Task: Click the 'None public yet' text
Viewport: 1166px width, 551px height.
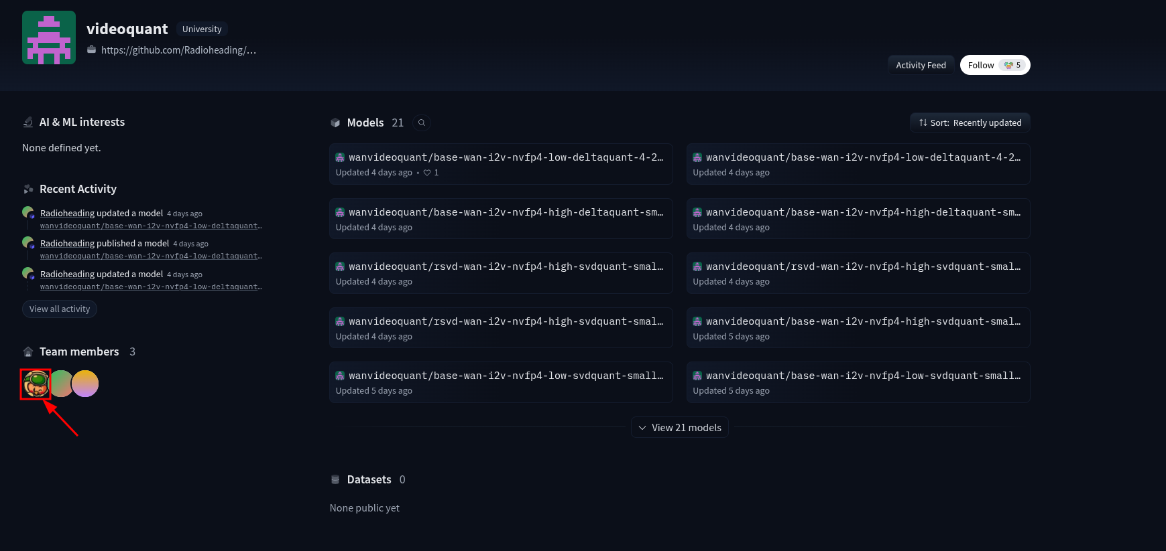Action: (365, 508)
